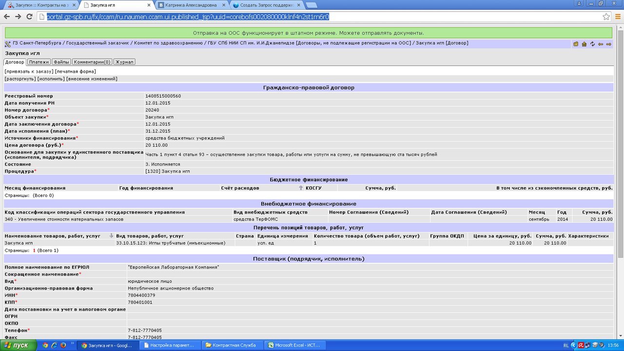The width and height of the screenshot is (624, 351).
Task: Bookmark this page with the star icon
Action: point(606,17)
